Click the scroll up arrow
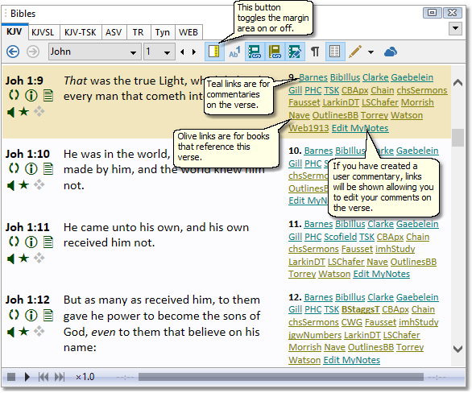 click(458, 82)
